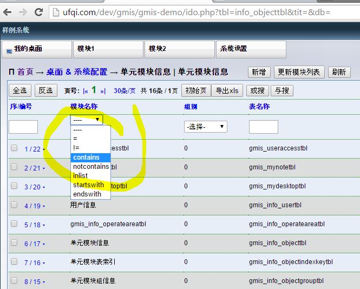Click the 导出xls export button
Viewport: 360px width, 289px height.
pyautogui.click(x=227, y=90)
